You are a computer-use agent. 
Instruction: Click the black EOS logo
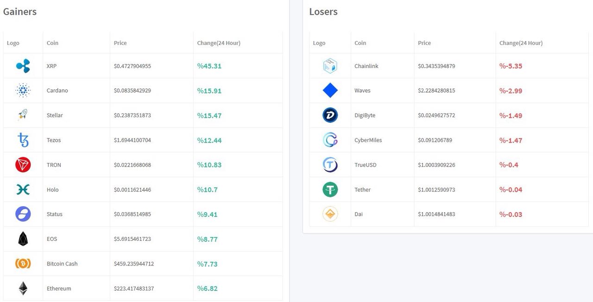click(x=23, y=239)
